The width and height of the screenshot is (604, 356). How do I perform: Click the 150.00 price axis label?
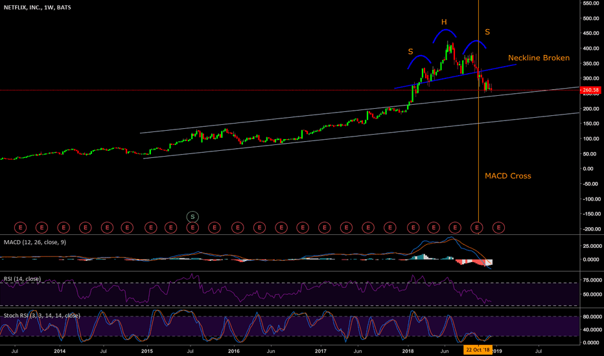tap(591, 124)
